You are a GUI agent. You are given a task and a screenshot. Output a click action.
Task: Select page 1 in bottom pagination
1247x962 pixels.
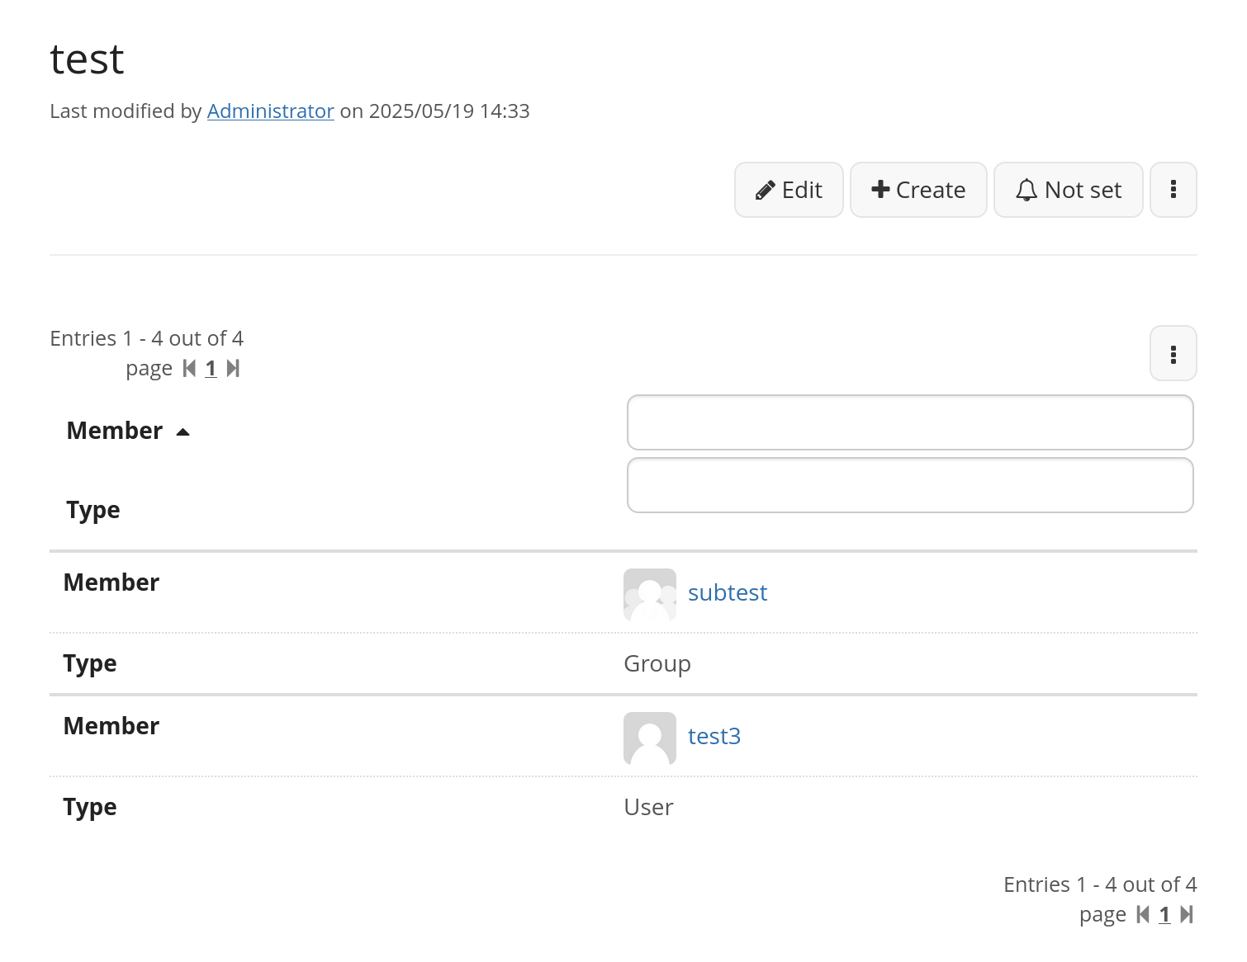pos(1164,914)
